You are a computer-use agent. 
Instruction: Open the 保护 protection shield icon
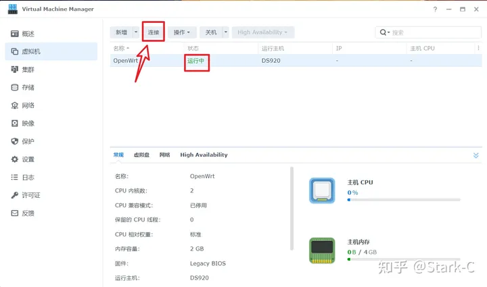15,141
